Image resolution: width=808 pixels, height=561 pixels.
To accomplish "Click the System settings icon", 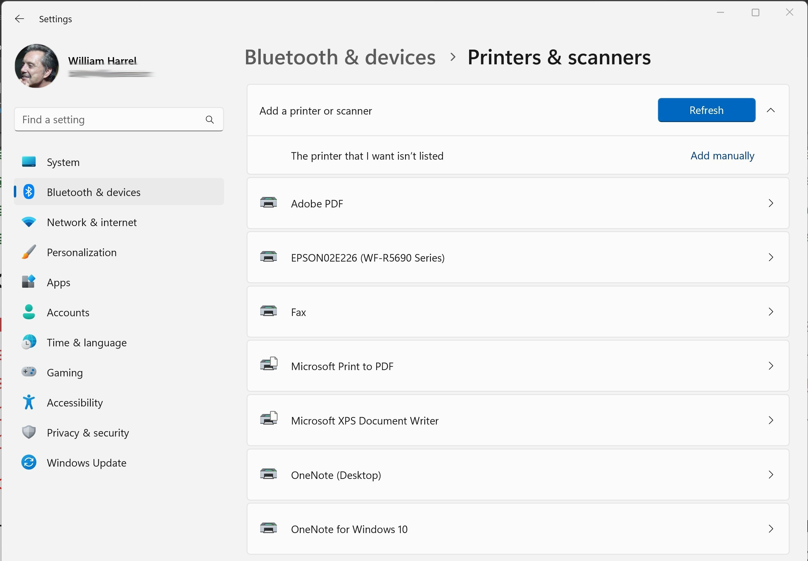I will [28, 161].
